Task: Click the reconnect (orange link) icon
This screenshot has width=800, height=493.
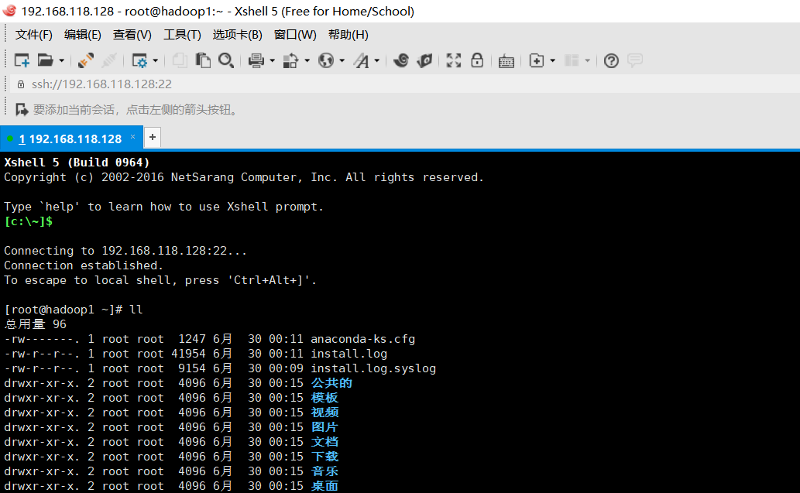Action: click(86, 60)
